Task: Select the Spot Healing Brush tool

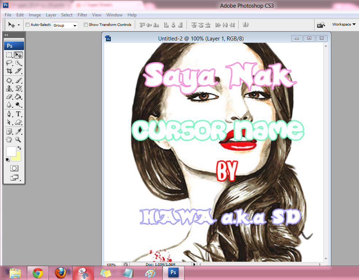Action: point(9,80)
